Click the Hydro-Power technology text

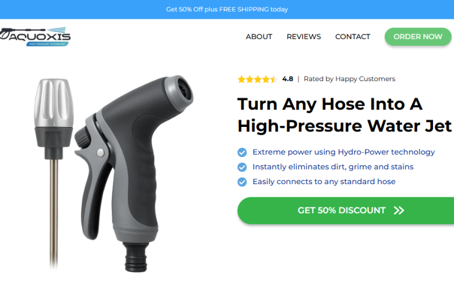(386, 152)
